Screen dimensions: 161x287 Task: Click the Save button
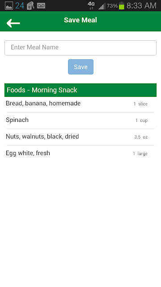(80, 67)
